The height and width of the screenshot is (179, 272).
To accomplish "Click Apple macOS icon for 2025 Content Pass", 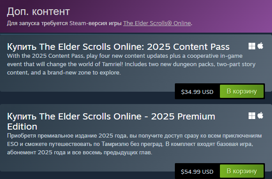I will [x=260, y=46].
